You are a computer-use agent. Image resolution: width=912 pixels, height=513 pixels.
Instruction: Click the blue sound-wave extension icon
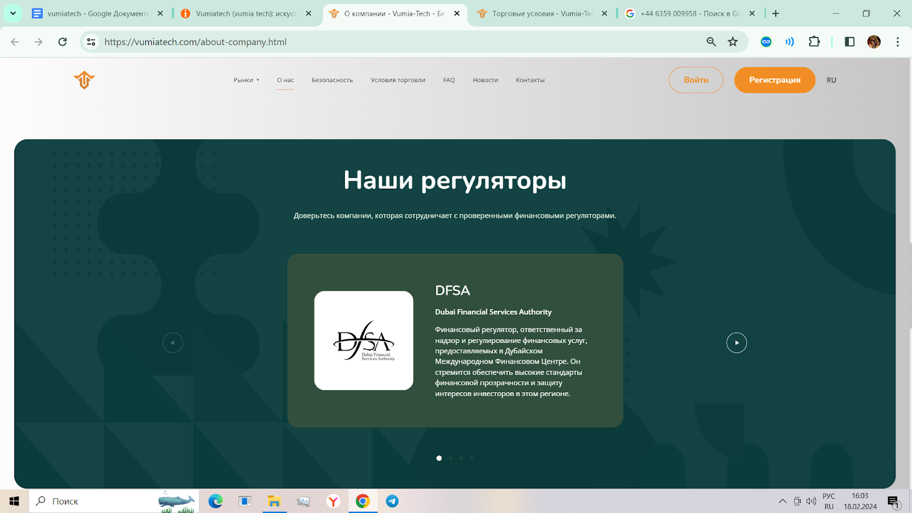pos(789,42)
